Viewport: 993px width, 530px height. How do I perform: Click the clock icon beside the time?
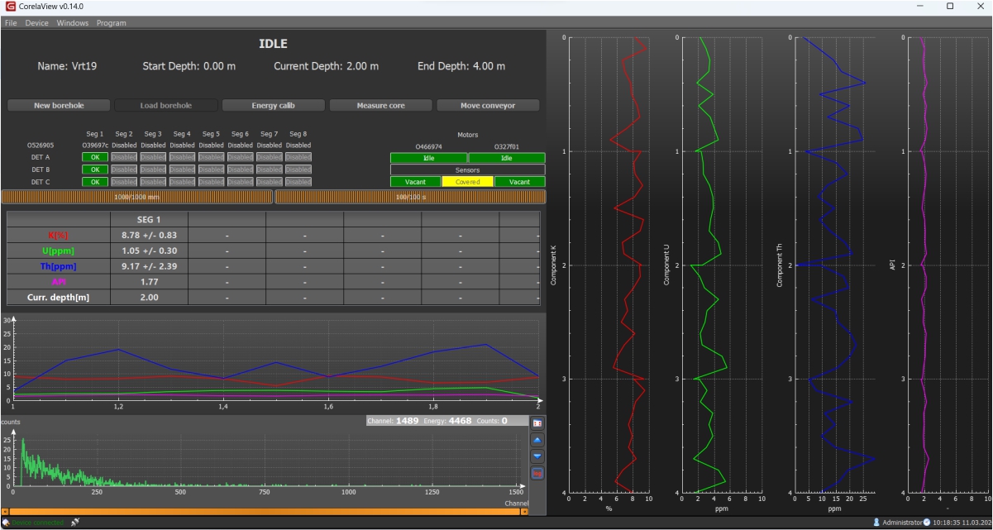(927, 523)
